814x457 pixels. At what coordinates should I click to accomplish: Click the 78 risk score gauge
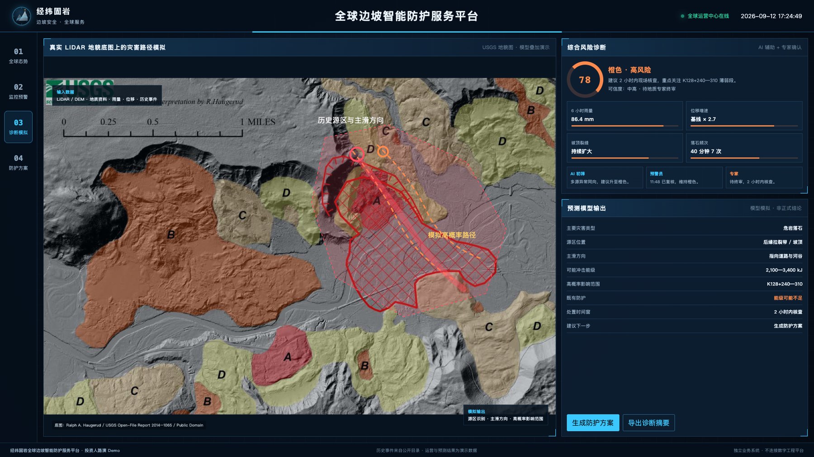(x=585, y=79)
